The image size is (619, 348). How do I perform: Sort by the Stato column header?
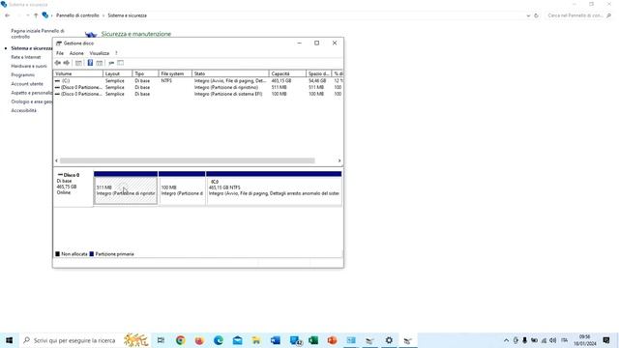coord(230,73)
